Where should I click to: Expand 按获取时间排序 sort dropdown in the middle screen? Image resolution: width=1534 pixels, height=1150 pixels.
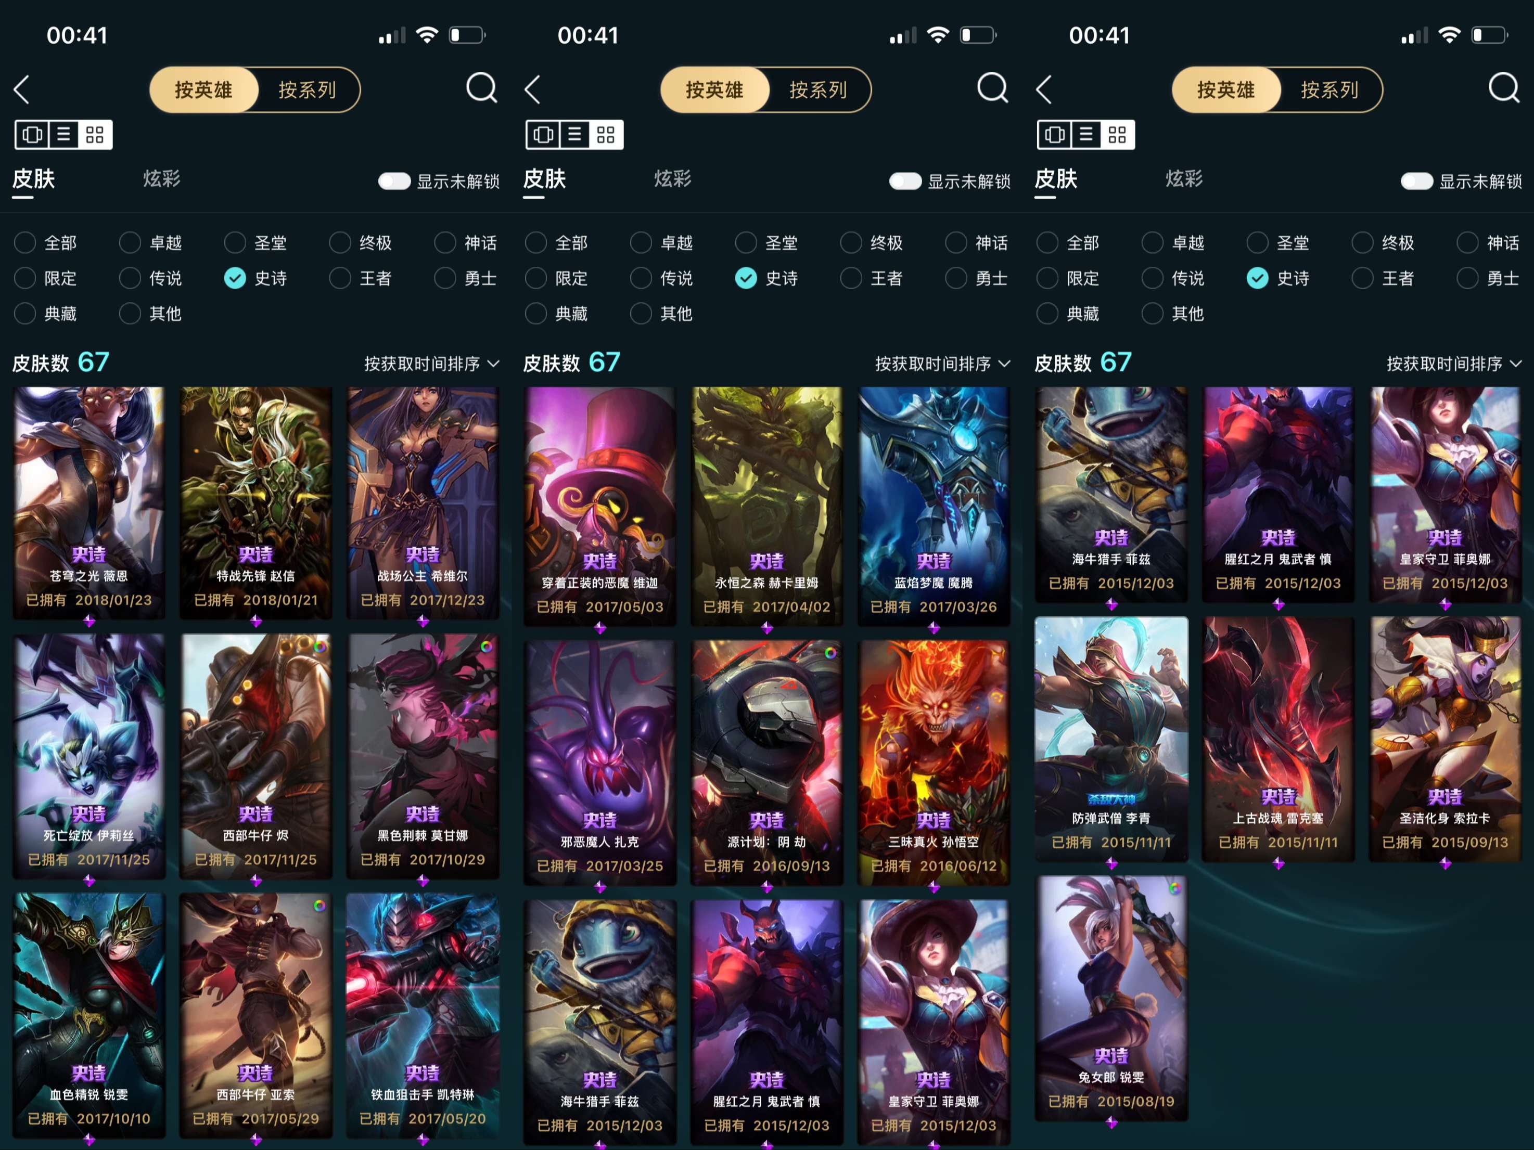click(942, 364)
